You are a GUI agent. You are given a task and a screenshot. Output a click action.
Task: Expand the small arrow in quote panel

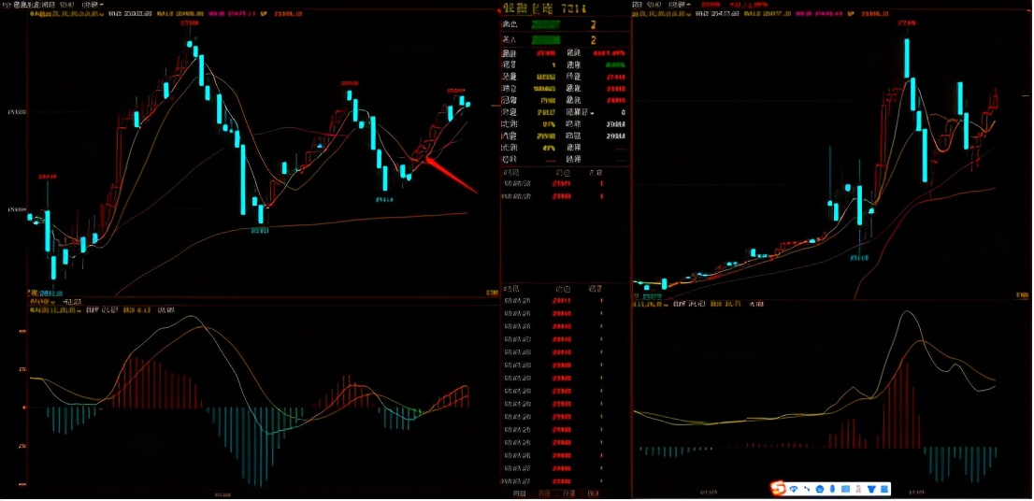[x=592, y=113]
